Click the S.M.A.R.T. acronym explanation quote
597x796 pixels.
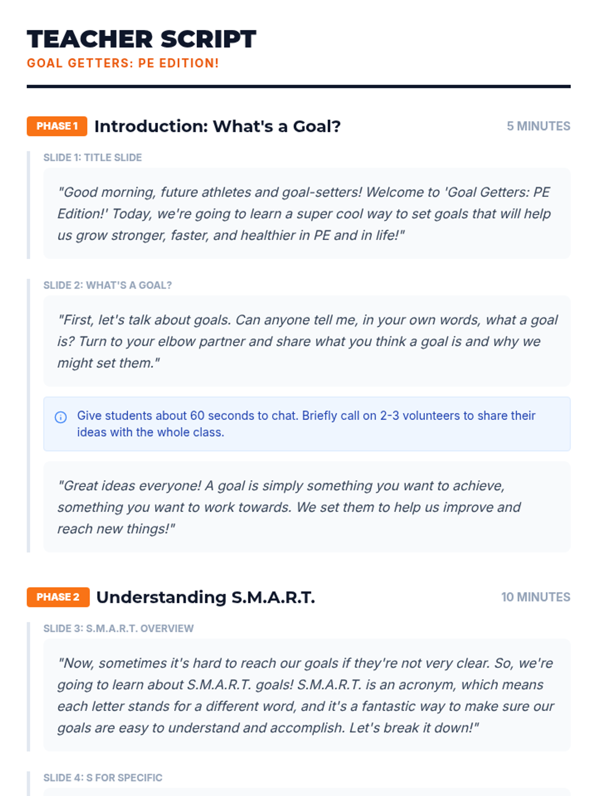306,695
